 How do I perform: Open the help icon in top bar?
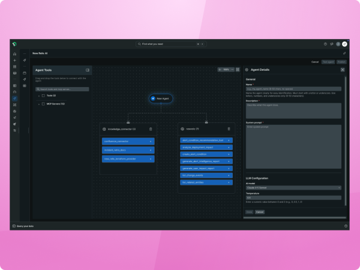(326, 44)
